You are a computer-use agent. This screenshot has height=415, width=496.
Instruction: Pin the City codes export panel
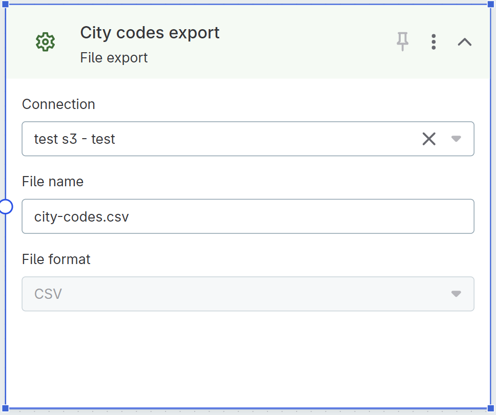pyautogui.click(x=403, y=41)
